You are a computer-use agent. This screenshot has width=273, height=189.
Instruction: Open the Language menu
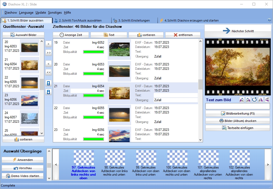tap(26, 13)
